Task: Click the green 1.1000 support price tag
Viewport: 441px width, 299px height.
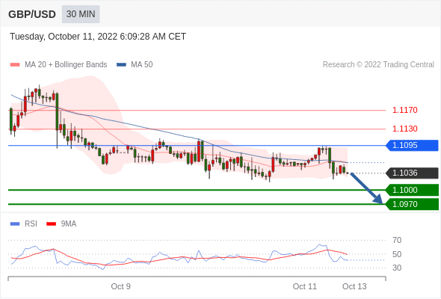Action: (x=412, y=190)
